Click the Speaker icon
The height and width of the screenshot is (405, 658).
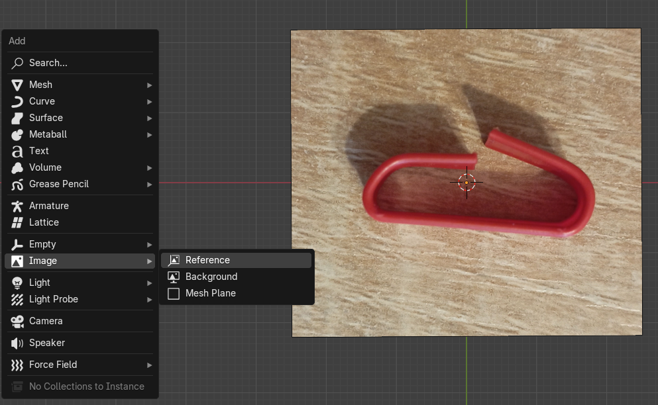pyautogui.click(x=17, y=343)
